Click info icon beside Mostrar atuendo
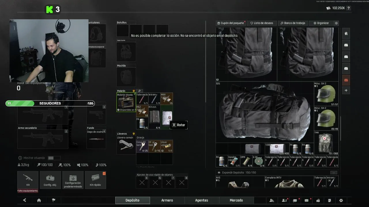 [x=20, y=158]
